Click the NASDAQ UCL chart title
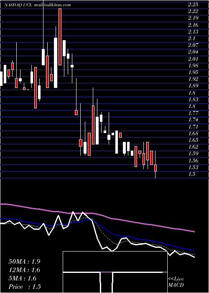Viewport: 209px width, 293px height. 18,5
